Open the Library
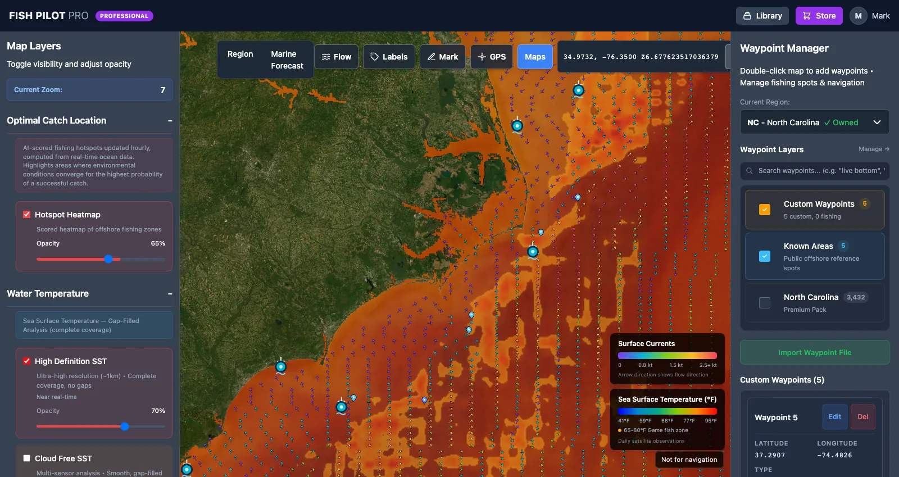Screen dimensions: 899x477 [x=762, y=16]
